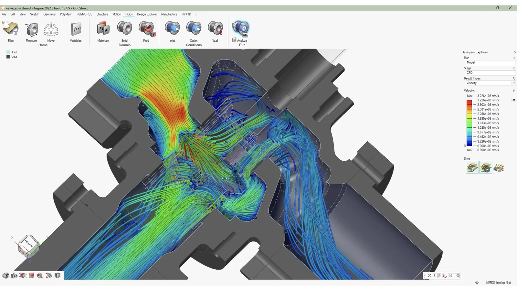
Task: Open the Result Types Velocity dropdown
Action: [x=491, y=83]
